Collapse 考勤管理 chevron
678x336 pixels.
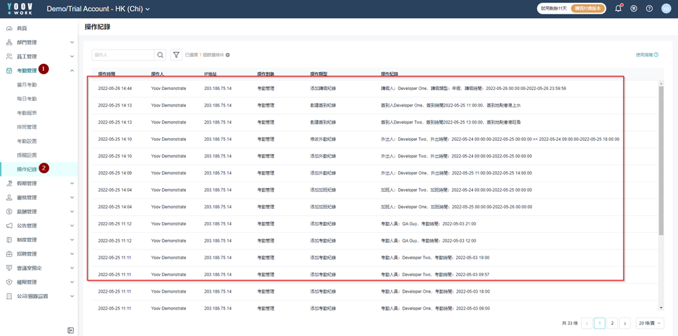click(x=72, y=70)
